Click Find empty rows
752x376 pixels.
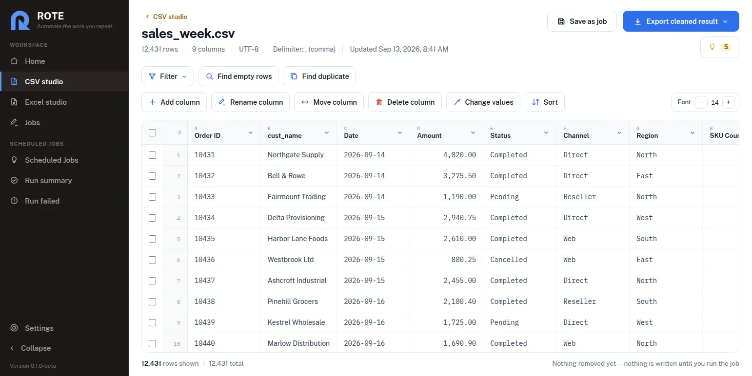pos(238,76)
